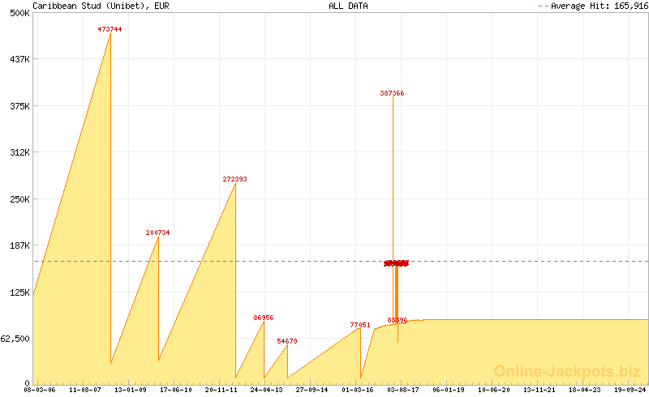The width and height of the screenshot is (649, 397).
Task: Click the 62,500 y-axis label
Action: click(x=15, y=339)
